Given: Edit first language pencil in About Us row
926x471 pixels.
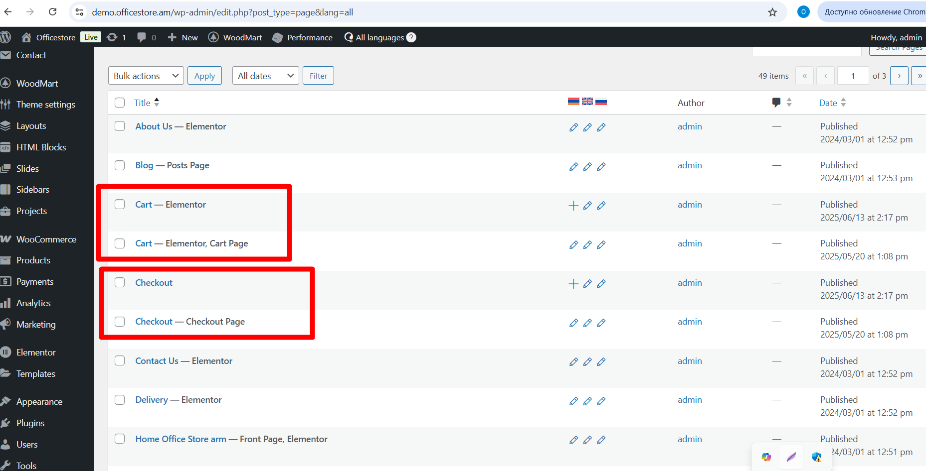Looking at the screenshot, I should point(573,127).
